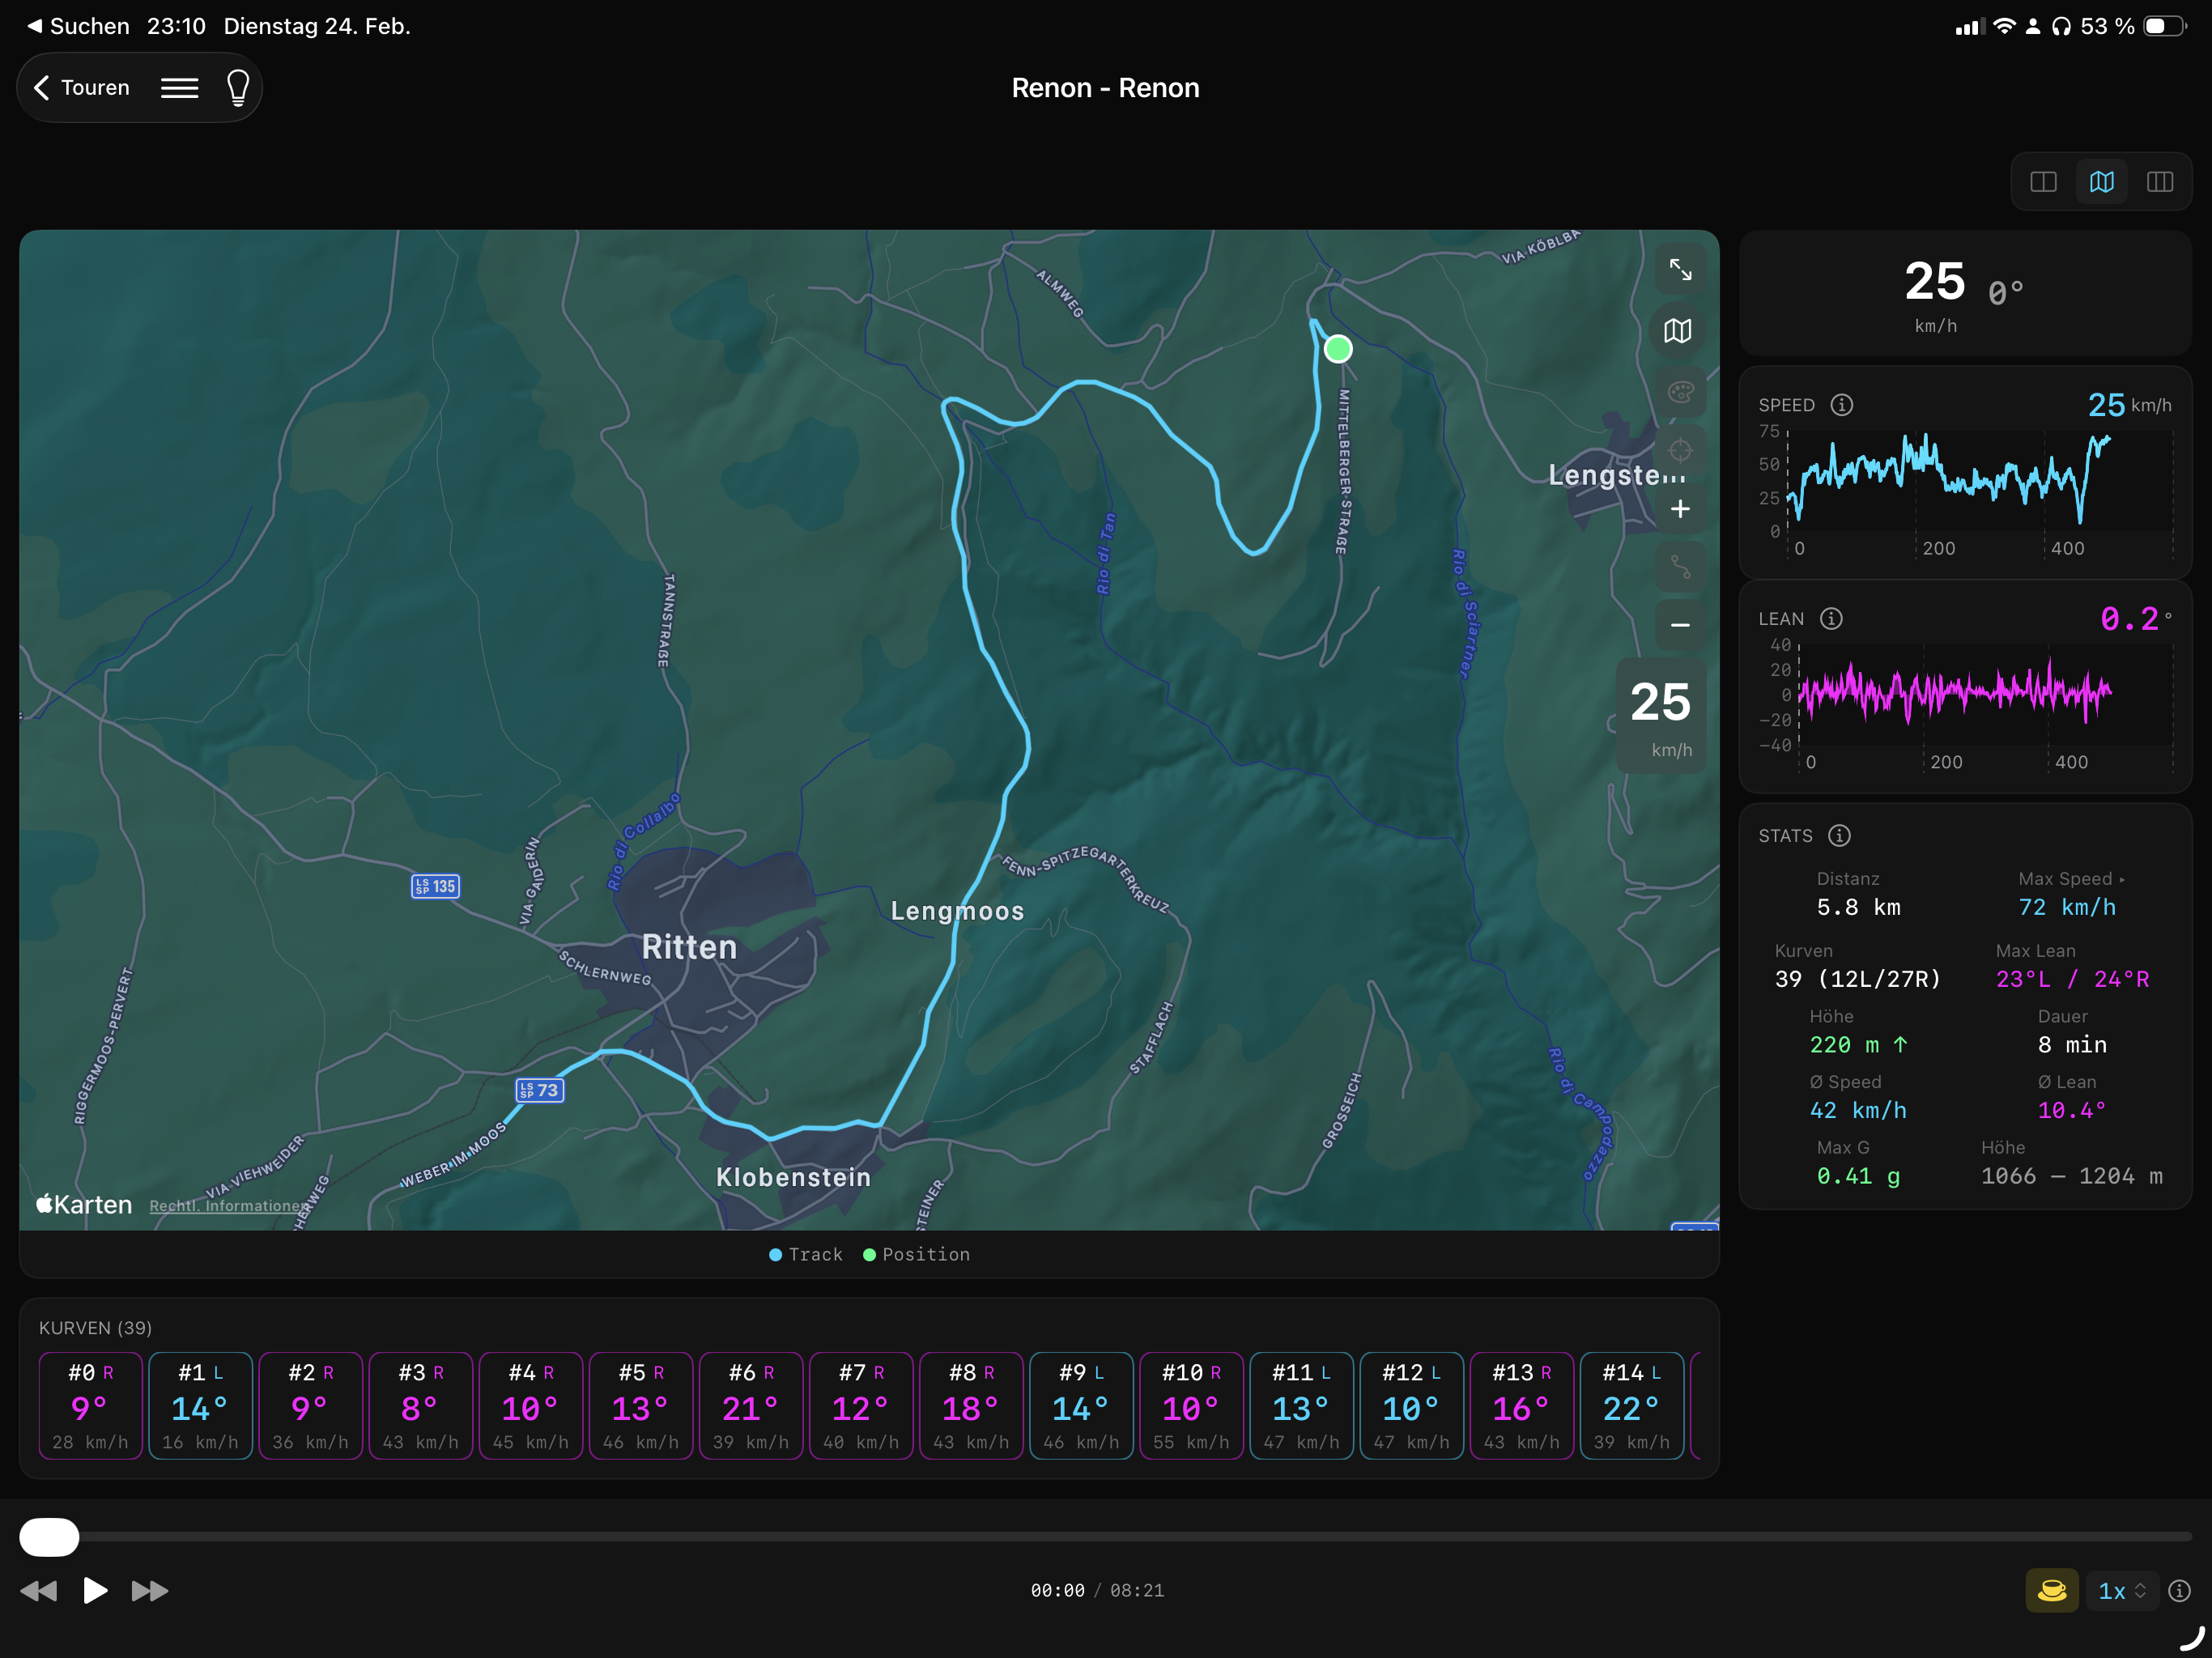Tap the Klobenstein town label
Image resolution: width=2212 pixels, height=1658 pixels.
(x=793, y=1177)
